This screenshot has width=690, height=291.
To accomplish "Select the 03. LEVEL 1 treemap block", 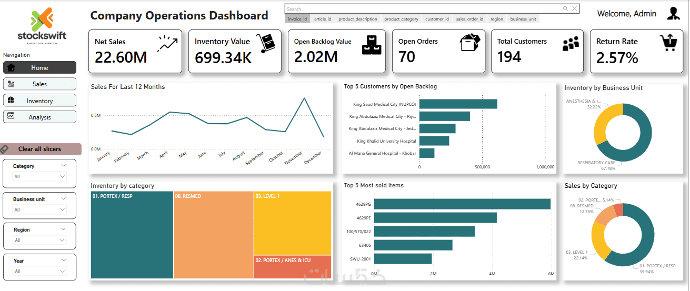I will (293, 223).
